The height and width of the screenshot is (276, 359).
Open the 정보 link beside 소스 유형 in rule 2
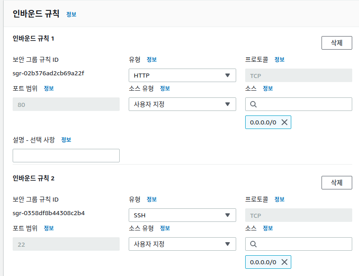click(x=165, y=228)
